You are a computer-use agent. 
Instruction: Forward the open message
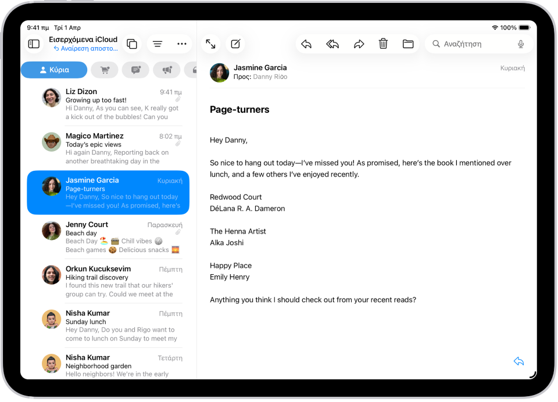(359, 44)
